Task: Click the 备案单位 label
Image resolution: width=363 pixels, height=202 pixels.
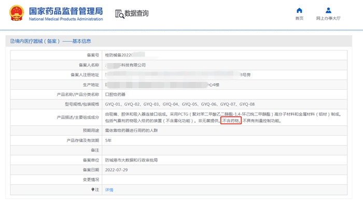Action: tap(91, 160)
